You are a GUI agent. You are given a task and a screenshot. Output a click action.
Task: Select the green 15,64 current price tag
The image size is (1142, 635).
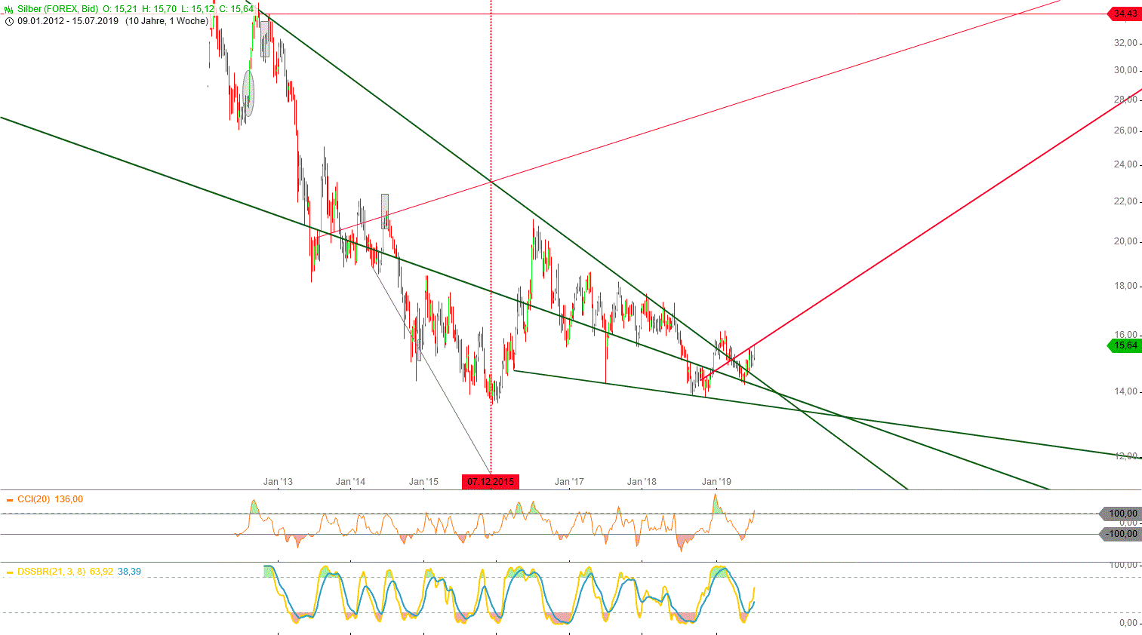[x=1123, y=345]
